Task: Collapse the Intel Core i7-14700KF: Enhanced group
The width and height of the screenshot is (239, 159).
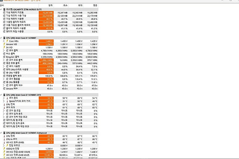Action: [x=1, y=133]
